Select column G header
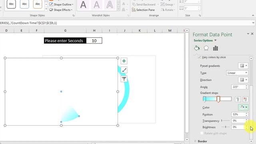Screen dimensions: 256x144 tap(65, 30)
